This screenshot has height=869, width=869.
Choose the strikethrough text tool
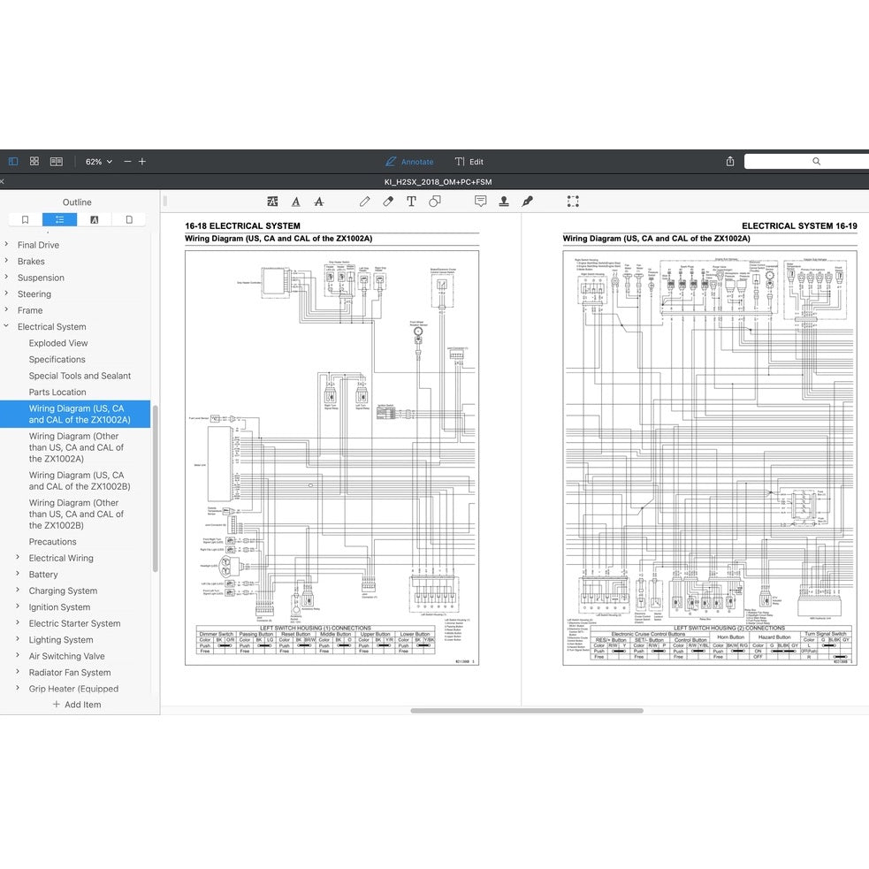pyautogui.click(x=319, y=202)
